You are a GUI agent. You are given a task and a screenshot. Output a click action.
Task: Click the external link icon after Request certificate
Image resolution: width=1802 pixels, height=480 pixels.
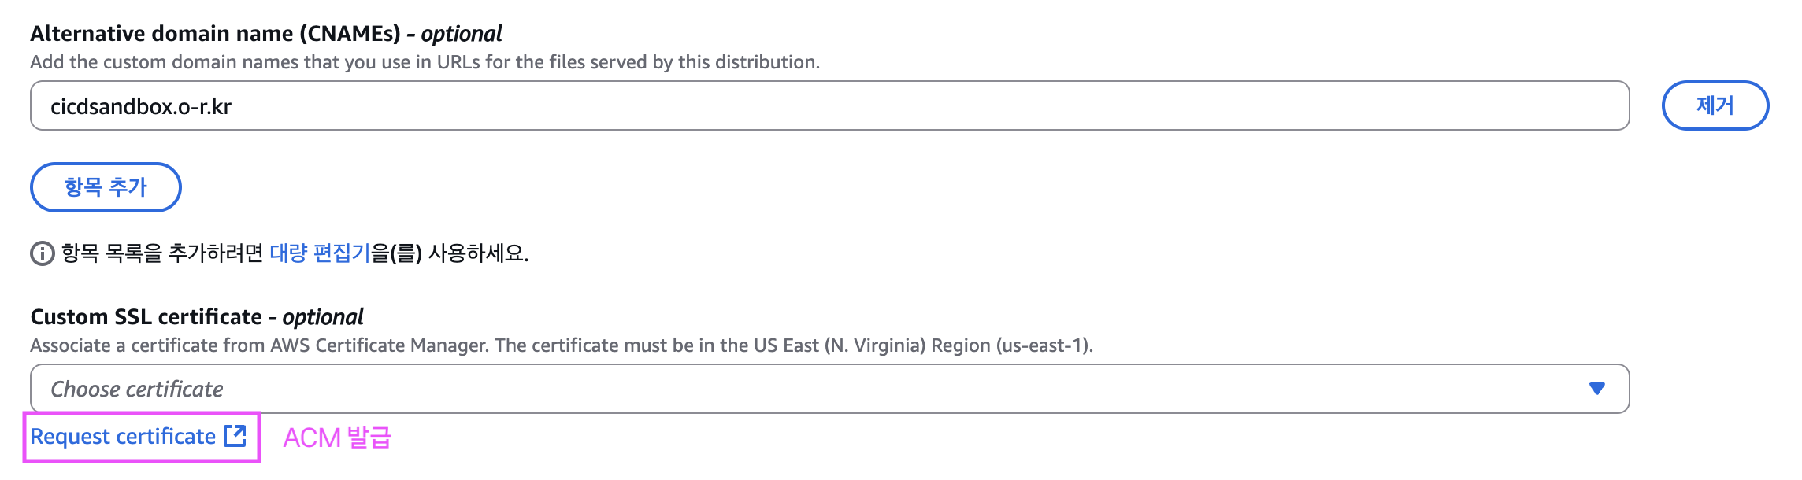(x=235, y=436)
